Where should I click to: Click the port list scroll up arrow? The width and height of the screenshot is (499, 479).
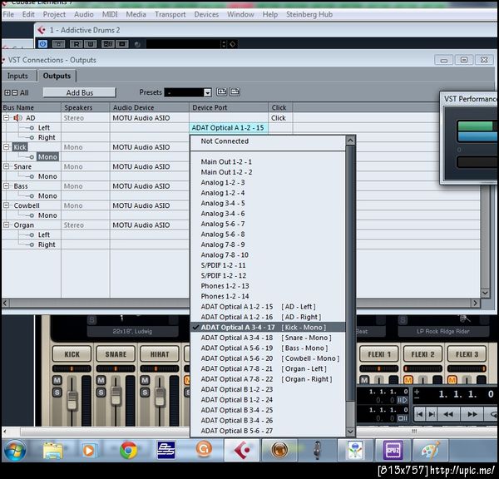point(350,140)
